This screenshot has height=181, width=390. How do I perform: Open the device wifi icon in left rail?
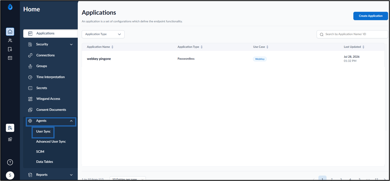10,49
